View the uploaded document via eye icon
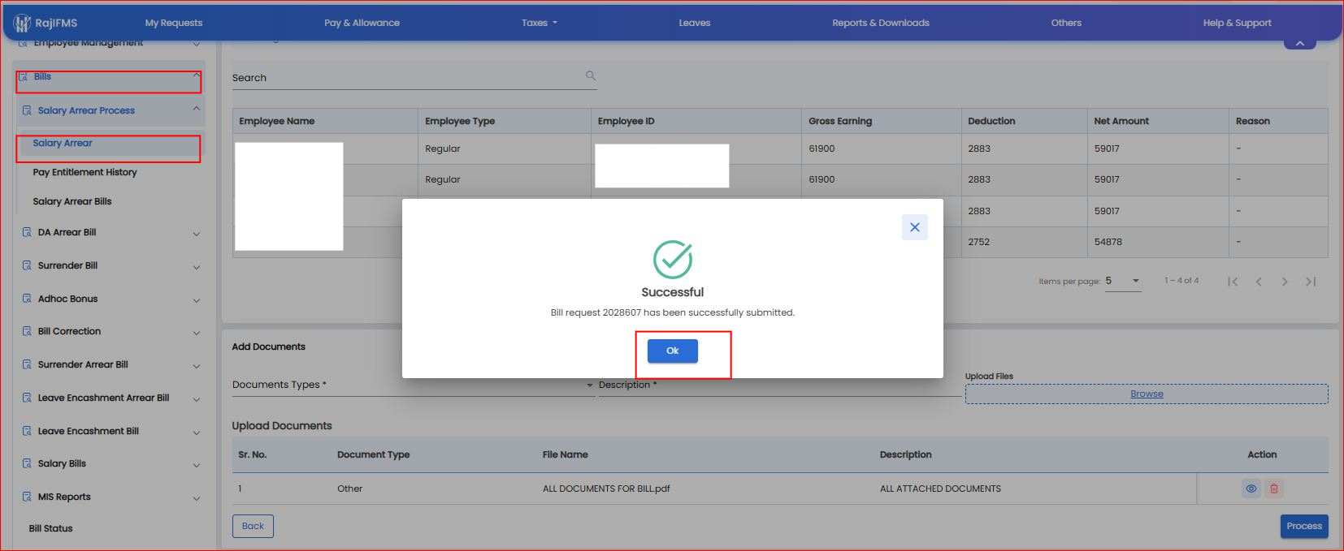Viewport: 1344px width, 551px height. [1251, 489]
